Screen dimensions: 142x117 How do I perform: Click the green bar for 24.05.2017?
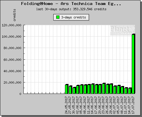pos(66,89)
